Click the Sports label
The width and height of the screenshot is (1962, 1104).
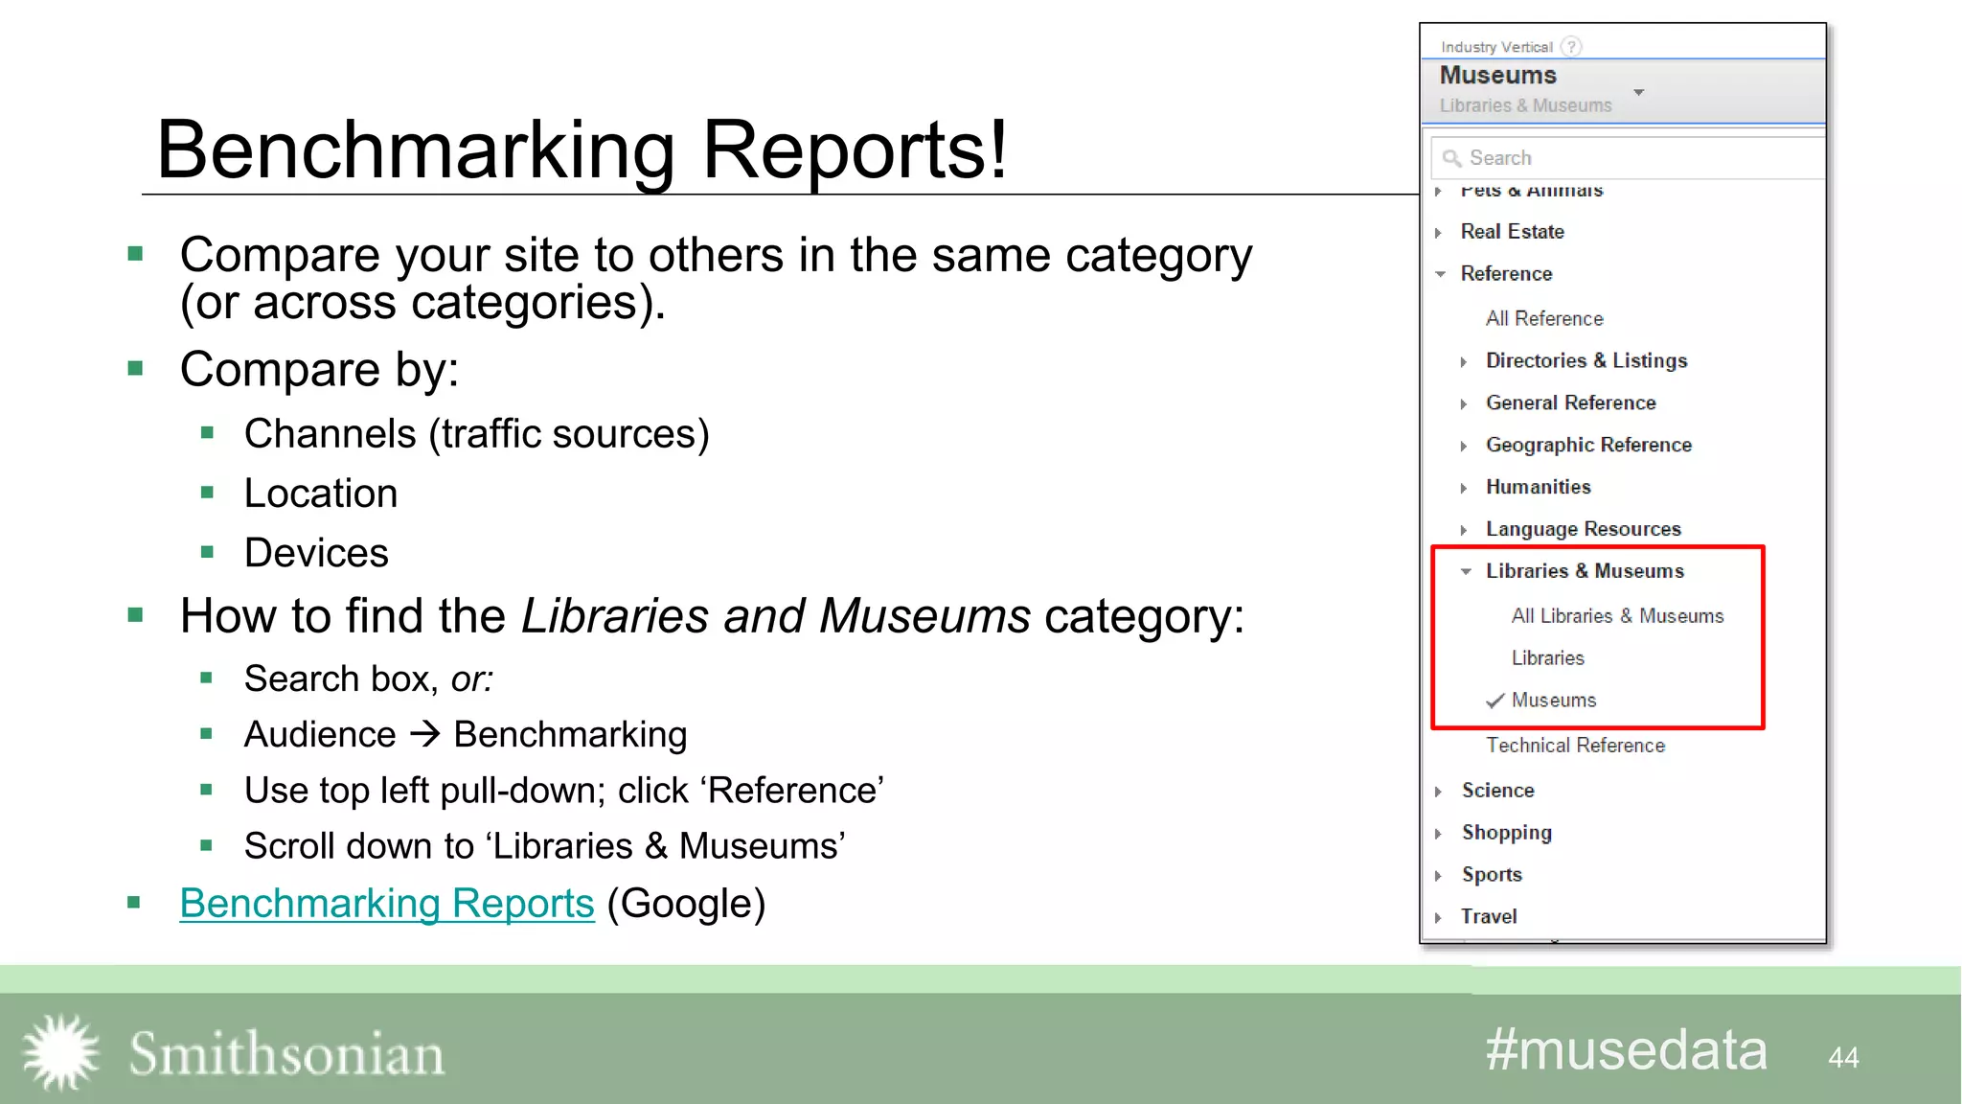point(1492,874)
